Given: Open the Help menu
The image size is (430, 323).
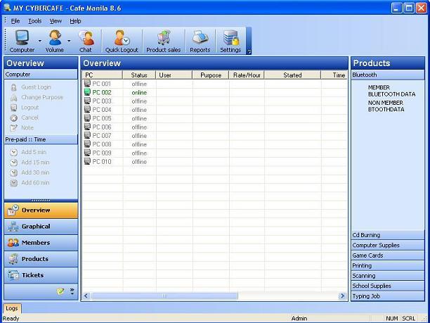Looking at the screenshot, I should coord(75,21).
